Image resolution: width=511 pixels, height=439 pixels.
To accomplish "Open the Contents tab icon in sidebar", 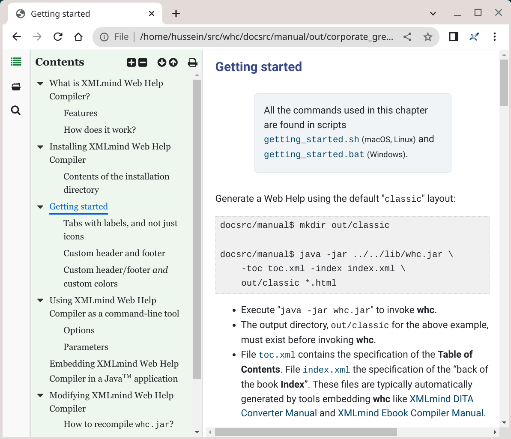I will click(x=16, y=62).
